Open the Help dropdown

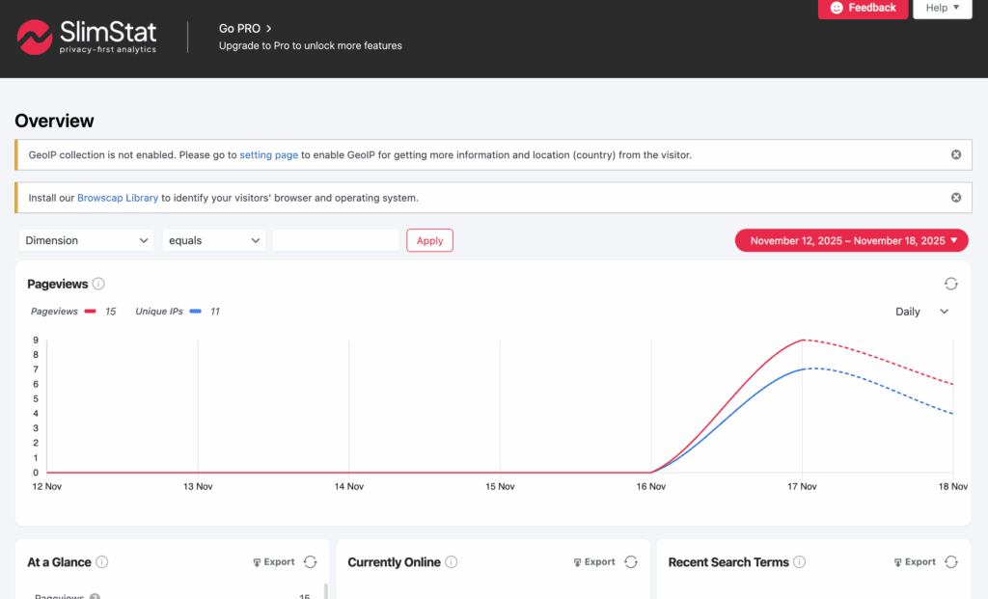[x=942, y=8]
